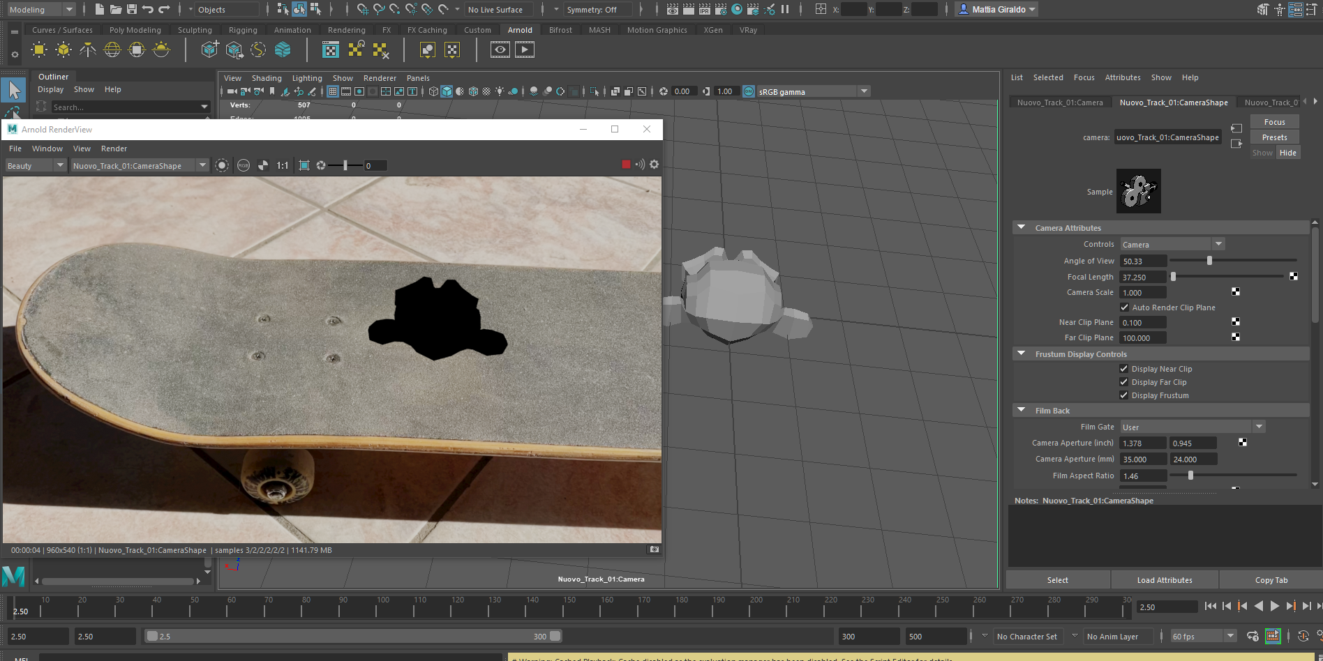Open RenderView settings gear icon
Image resolution: width=1323 pixels, height=661 pixels.
pos(654,165)
